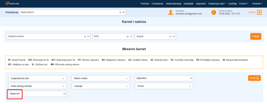
Task: Expand the Radno mesto dropdown
Action: tap(101, 78)
